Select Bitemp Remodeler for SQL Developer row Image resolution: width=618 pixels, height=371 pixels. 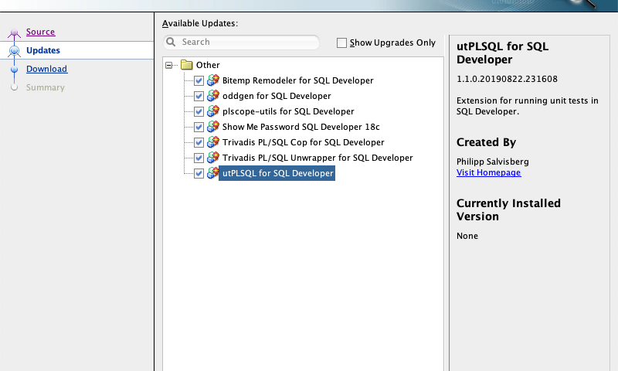(x=297, y=80)
